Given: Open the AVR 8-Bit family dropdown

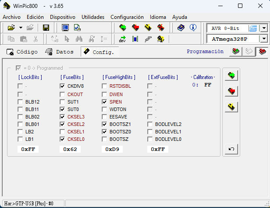Looking at the screenshot, I should pos(264,28).
